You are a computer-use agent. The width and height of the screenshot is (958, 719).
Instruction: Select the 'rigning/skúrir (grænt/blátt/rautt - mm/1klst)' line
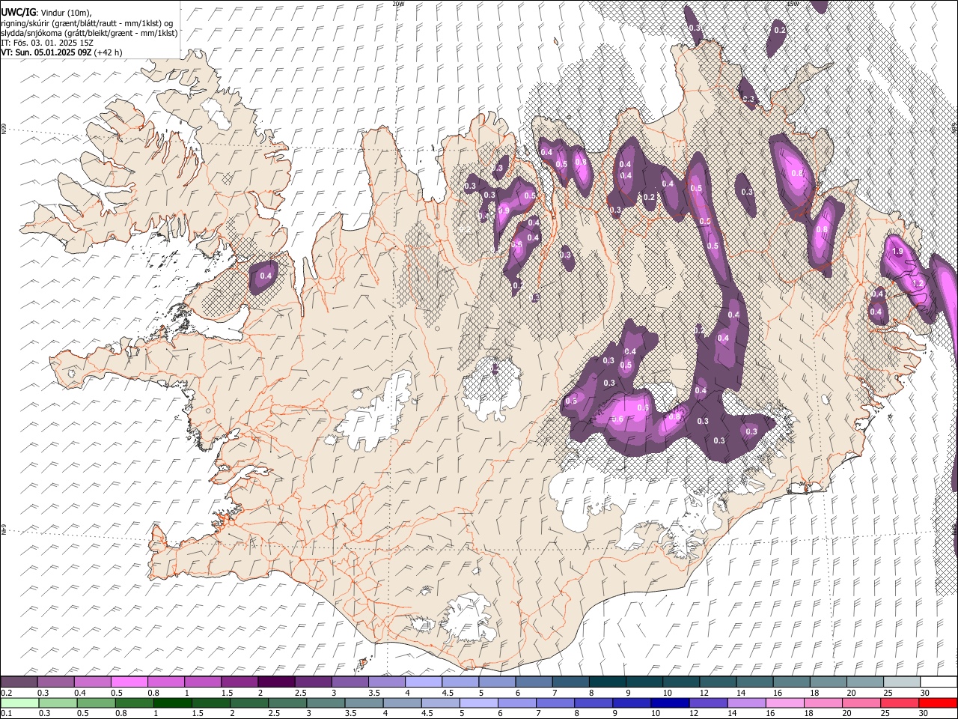pos(87,23)
